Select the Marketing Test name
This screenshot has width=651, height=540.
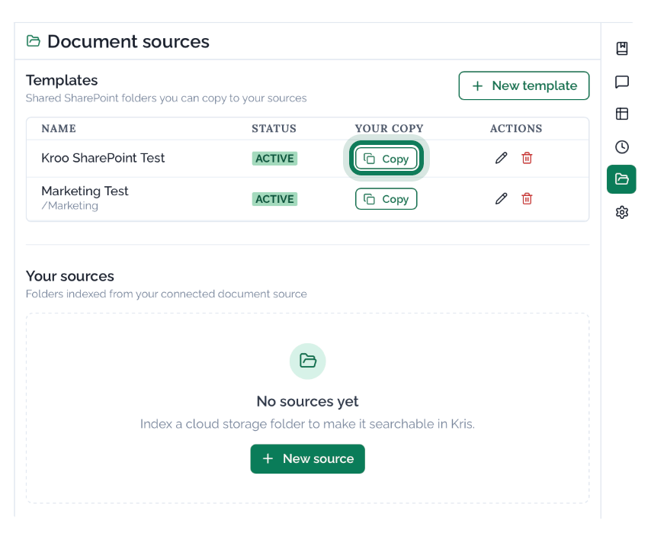point(85,191)
